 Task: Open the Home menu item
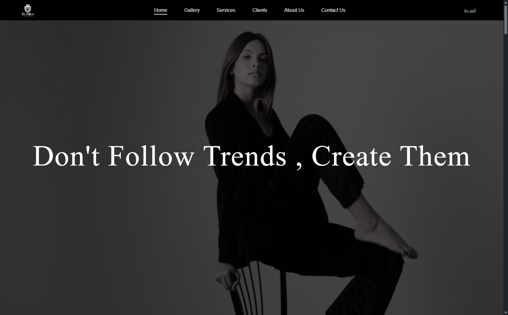pos(160,10)
